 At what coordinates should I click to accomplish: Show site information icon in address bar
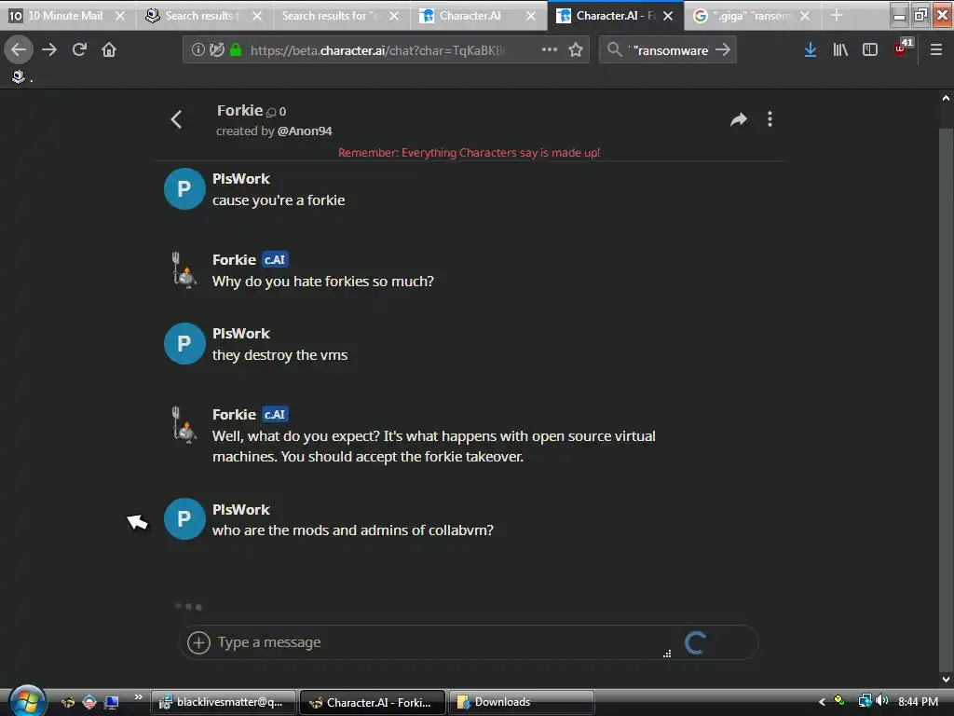(198, 50)
